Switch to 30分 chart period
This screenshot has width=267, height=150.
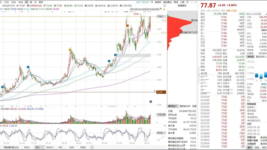(14, 2)
